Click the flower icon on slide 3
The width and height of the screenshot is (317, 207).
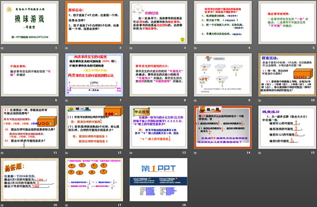coord(138,10)
